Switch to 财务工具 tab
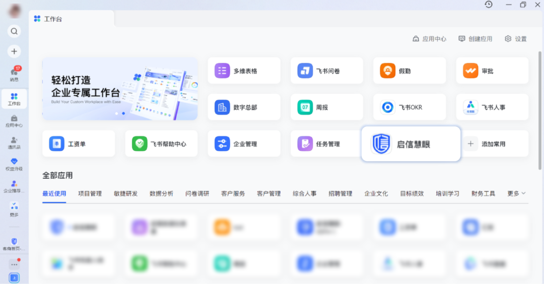544x284 pixels. click(x=483, y=193)
